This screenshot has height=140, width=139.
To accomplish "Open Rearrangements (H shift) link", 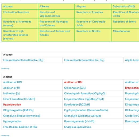I will pos(79,121).
